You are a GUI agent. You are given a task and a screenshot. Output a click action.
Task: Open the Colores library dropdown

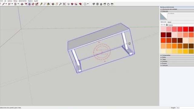pyautogui.click(x=181, y=25)
